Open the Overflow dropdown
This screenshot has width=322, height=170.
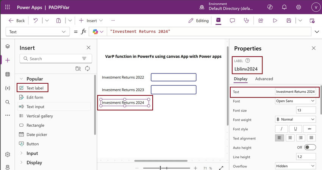[295, 166]
